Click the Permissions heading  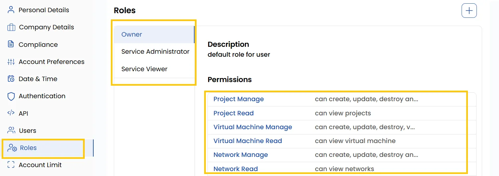pyautogui.click(x=230, y=79)
